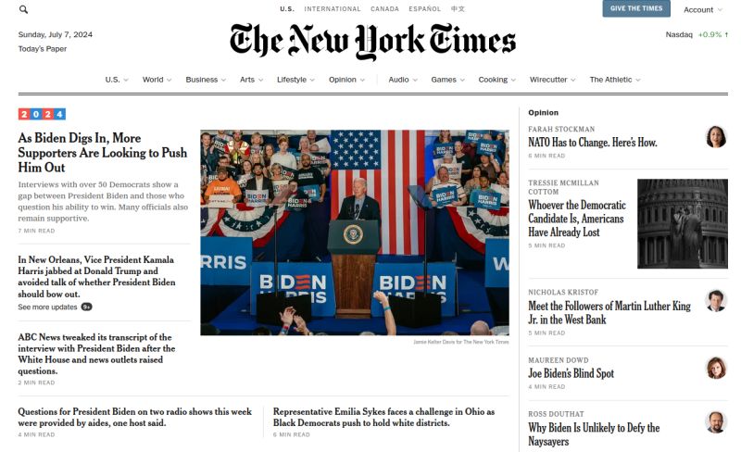
Task: Open the Capitol dome opinion image
Action: click(683, 223)
